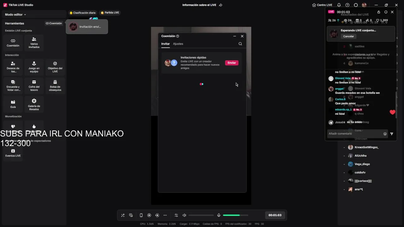Click the send comment arrow icon
Viewport: 404px width, 227px height.
pyautogui.click(x=392, y=134)
